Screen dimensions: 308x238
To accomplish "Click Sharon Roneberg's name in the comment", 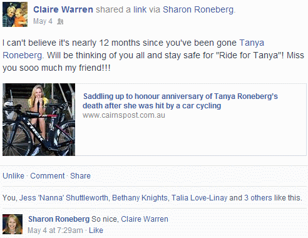I will 59,219.
